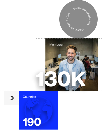Click the backpack on the office floor
The image size is (102, 132).
click(x=92, y=76)
